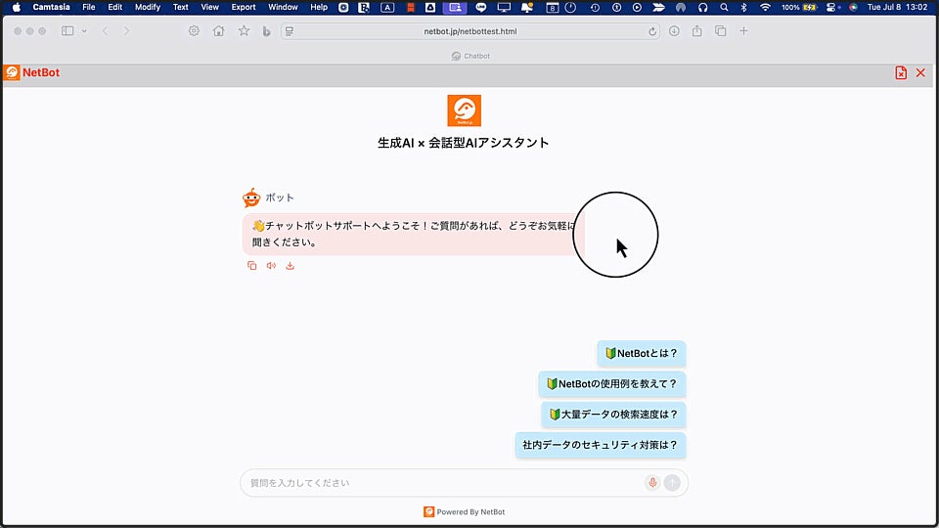
Task: Toggle the browser sidebar button
Action: point(67,31)
